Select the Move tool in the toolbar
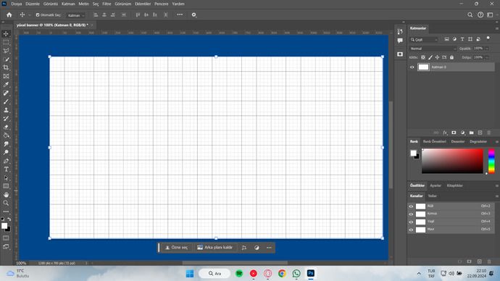 coord(6,34)
